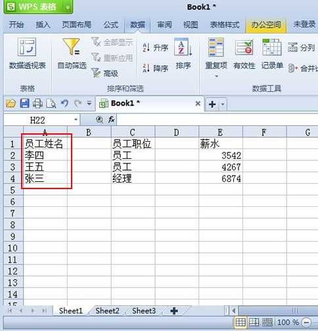Switch to page break preview view
The height and width of the screenshot is (331, 318).
pyautogui.click(x=254, y=322)
